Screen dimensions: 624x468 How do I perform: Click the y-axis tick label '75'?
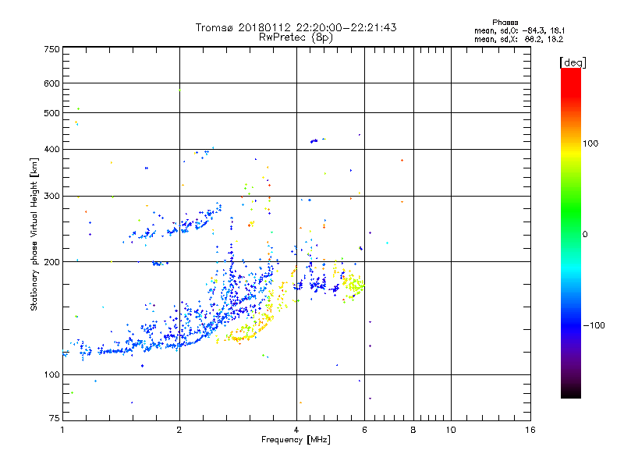click(55, 418)
